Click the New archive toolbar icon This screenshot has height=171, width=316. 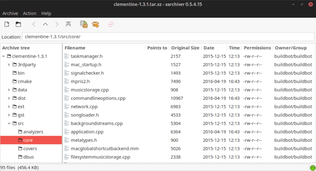pos(7,24)
